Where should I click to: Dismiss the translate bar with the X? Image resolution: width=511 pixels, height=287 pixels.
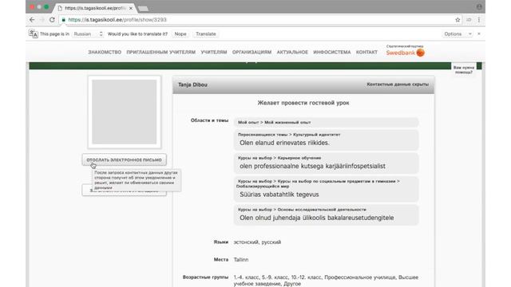click(x=479, y=33)
